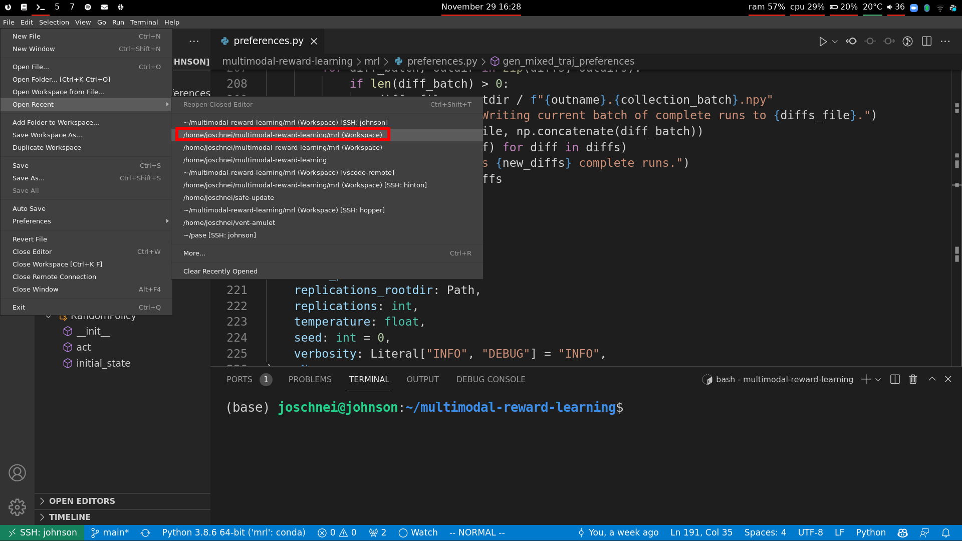
Task: Open the new terminal launch profile dropdown
Action: tap(878, 380)
